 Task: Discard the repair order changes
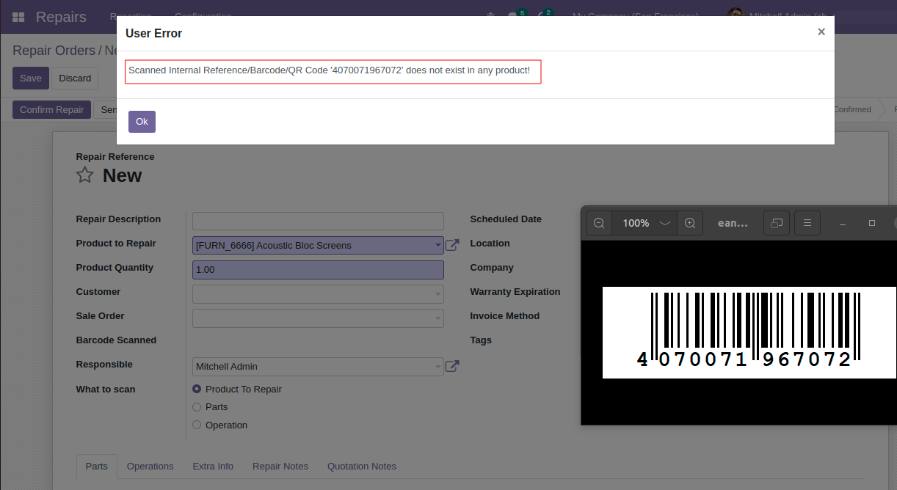point(75,78)
